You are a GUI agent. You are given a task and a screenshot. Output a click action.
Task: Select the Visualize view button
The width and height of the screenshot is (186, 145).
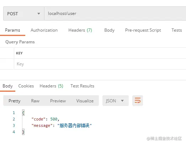85,101
